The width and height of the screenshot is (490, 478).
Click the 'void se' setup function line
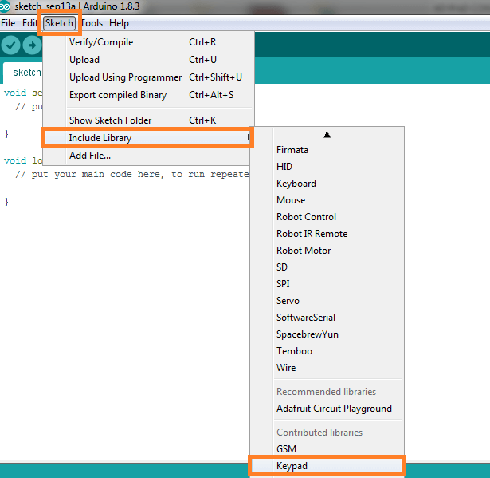tap(23, 93)
